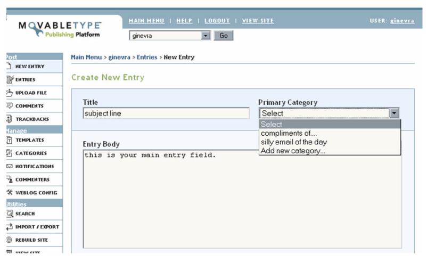Click the ginevra user link

(402, 21)
